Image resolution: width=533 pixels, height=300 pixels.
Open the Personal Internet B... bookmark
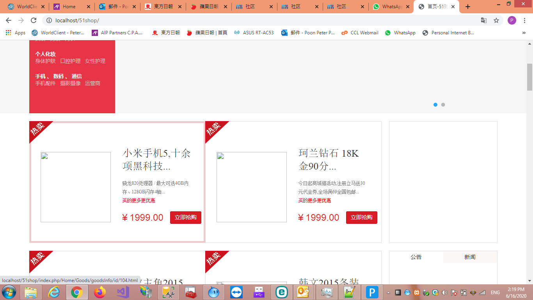pos(448,33)
